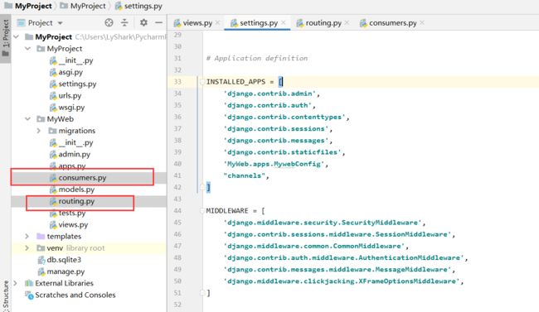The image size is (539, 312).
Task: Expand the migrations folder
Action: tap(39, 131)
